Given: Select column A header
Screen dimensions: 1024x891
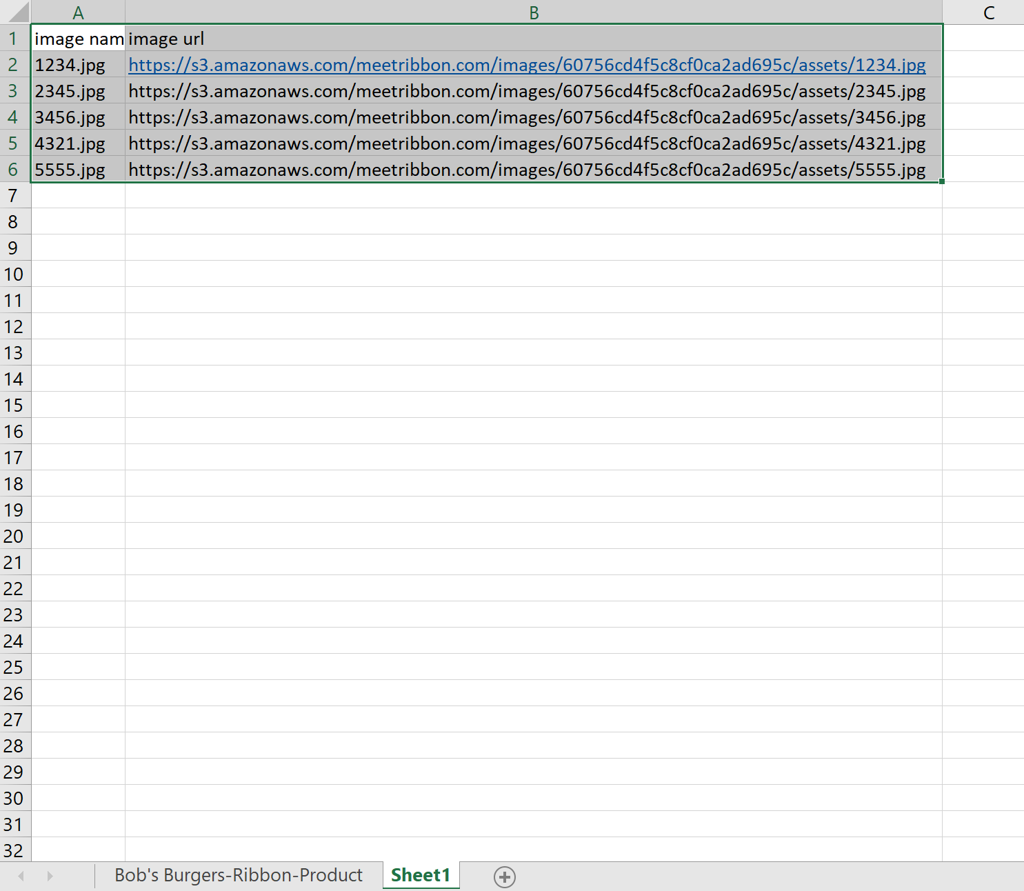Looking at the screenshot, I should coord(78,12).
